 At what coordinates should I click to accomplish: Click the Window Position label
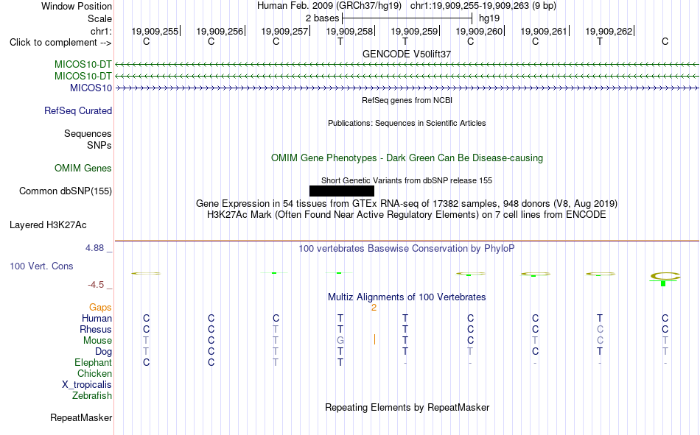(77, 6)
